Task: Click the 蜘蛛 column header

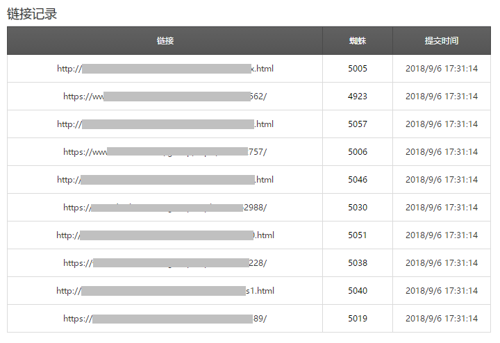Action: [x=358, y=41]
